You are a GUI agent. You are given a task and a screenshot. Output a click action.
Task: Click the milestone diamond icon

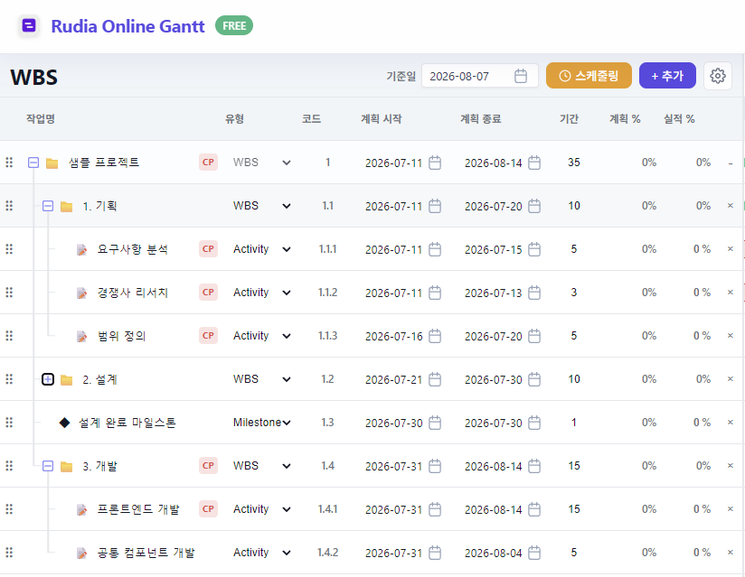point(64,423)
